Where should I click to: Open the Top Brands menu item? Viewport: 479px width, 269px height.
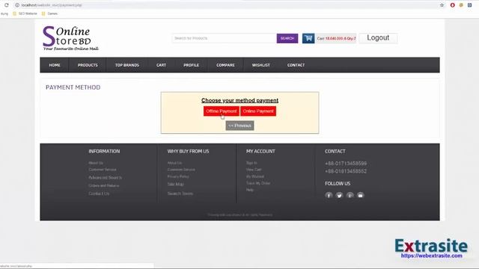point(127,65)
